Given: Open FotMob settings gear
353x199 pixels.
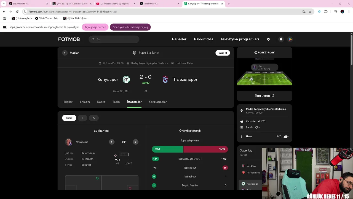Looking at the screenshot, I should pyautogui.click(x=268, y=39).
